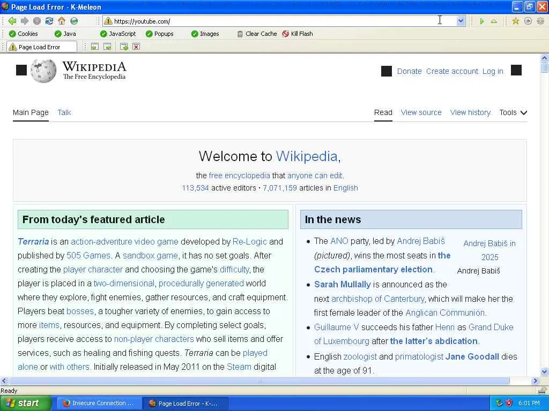Viewport: 549px width, 411px height.
Task: Click the 7,071,159 articles count link
Action: point(280,188)
